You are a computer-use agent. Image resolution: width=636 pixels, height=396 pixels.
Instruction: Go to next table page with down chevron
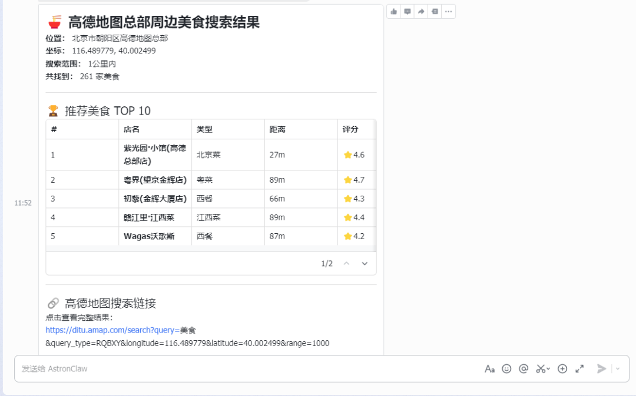tap(365, 263)
